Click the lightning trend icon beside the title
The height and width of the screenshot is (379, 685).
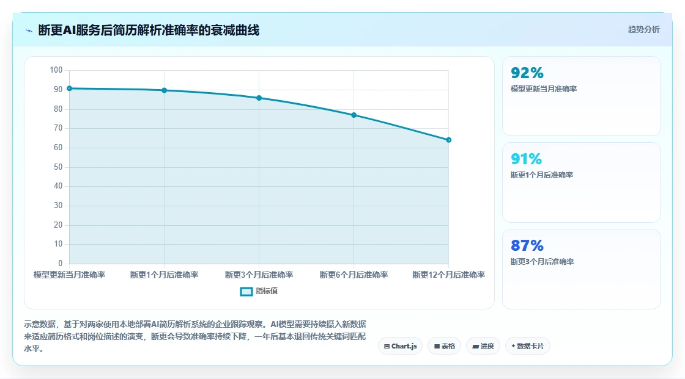[x=29, y=31]
